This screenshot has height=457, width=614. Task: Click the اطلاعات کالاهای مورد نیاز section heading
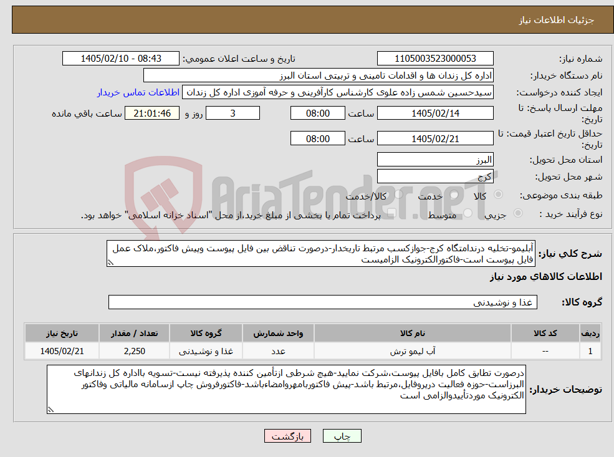[x=545, y=277]
